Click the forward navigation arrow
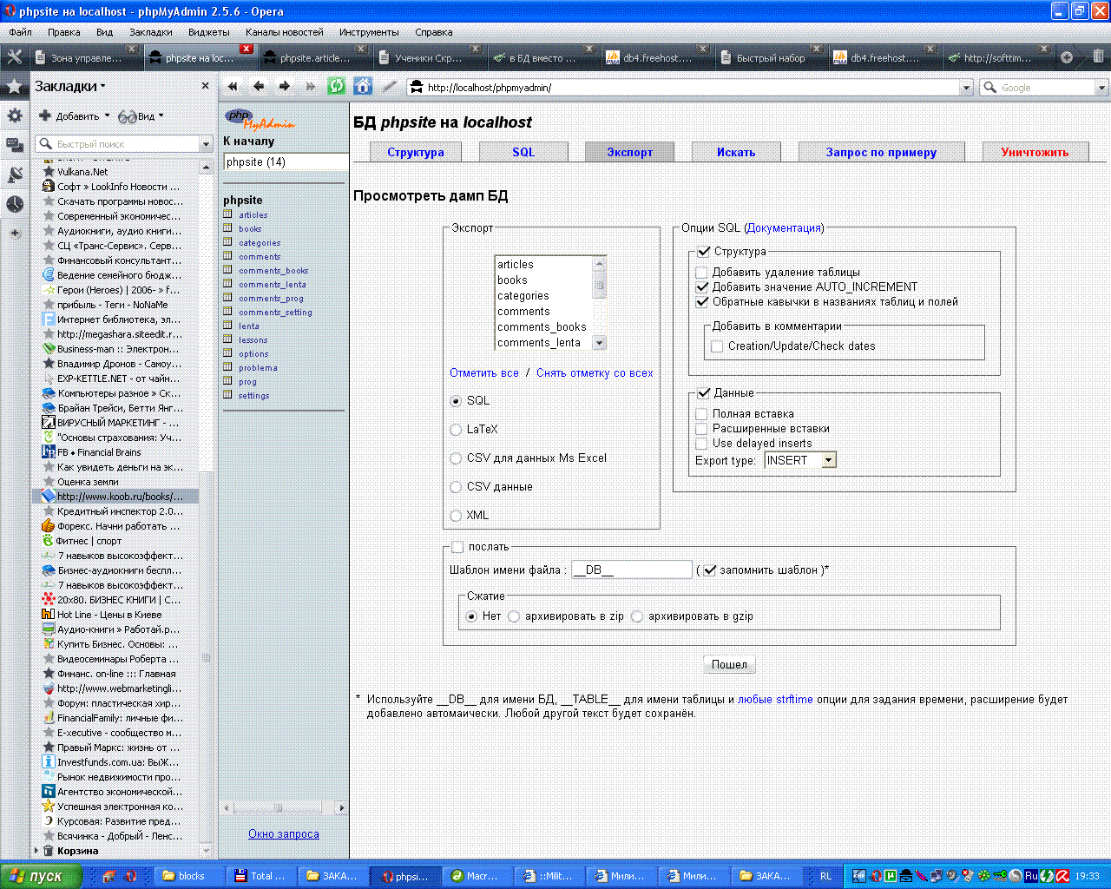 284,86
